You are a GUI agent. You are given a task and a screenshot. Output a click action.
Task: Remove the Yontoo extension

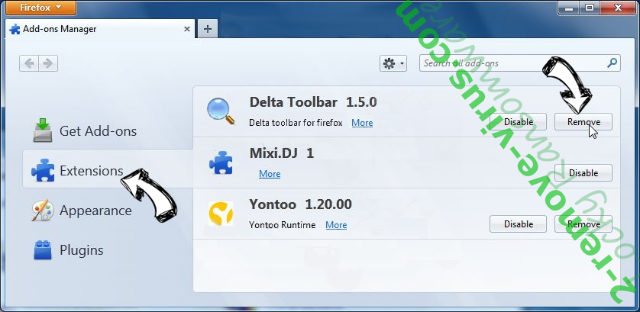[583, 224]
